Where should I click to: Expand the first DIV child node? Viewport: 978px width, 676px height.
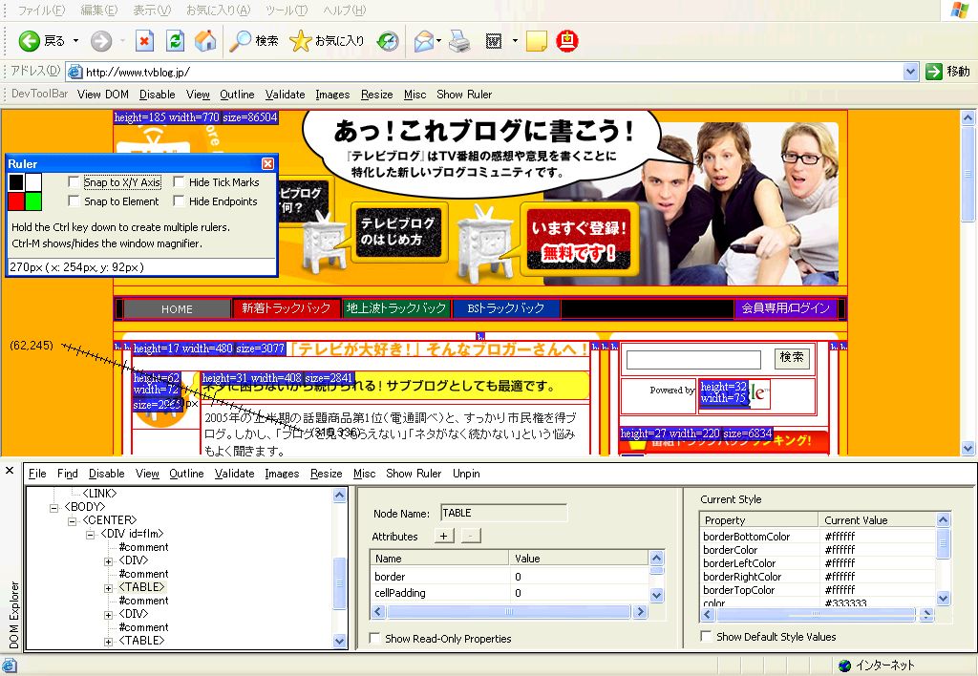tap(108, 561)
